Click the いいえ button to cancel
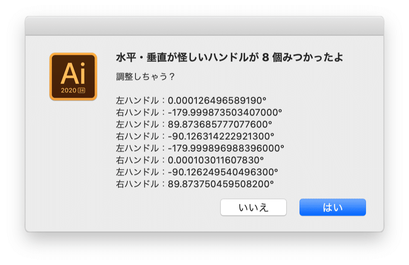 (x=253, y=207)
